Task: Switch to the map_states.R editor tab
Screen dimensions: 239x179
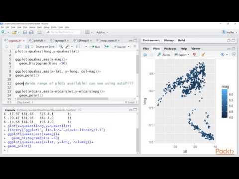Action: [108, 41]
